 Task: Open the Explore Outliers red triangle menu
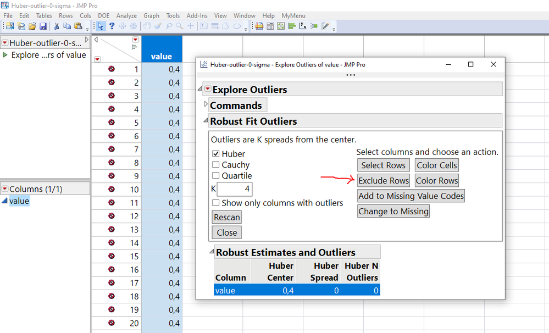tap(208, 89)
